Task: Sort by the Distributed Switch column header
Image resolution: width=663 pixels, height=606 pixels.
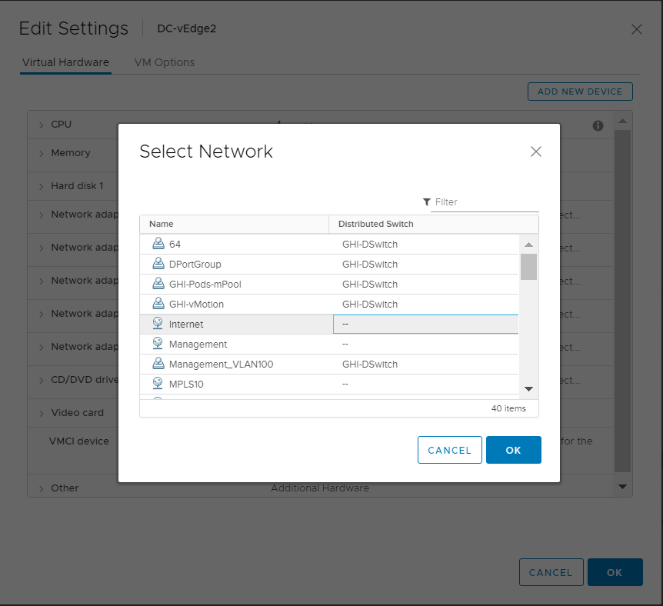Action: pyautogui.click(x=376, y=224)
